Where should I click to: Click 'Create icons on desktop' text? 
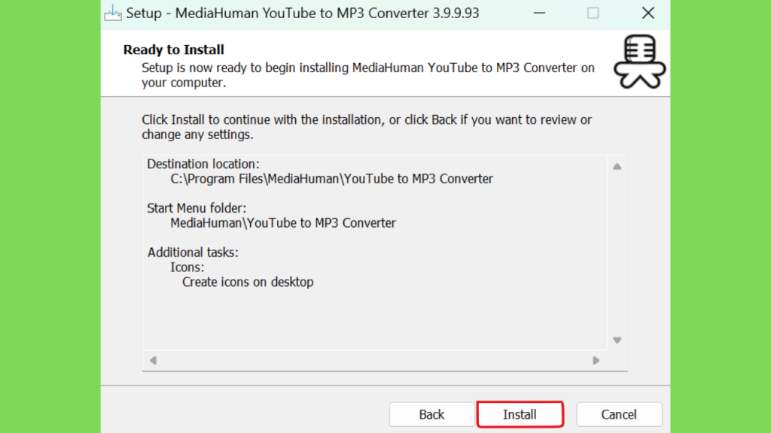click(x=248, y=282)
